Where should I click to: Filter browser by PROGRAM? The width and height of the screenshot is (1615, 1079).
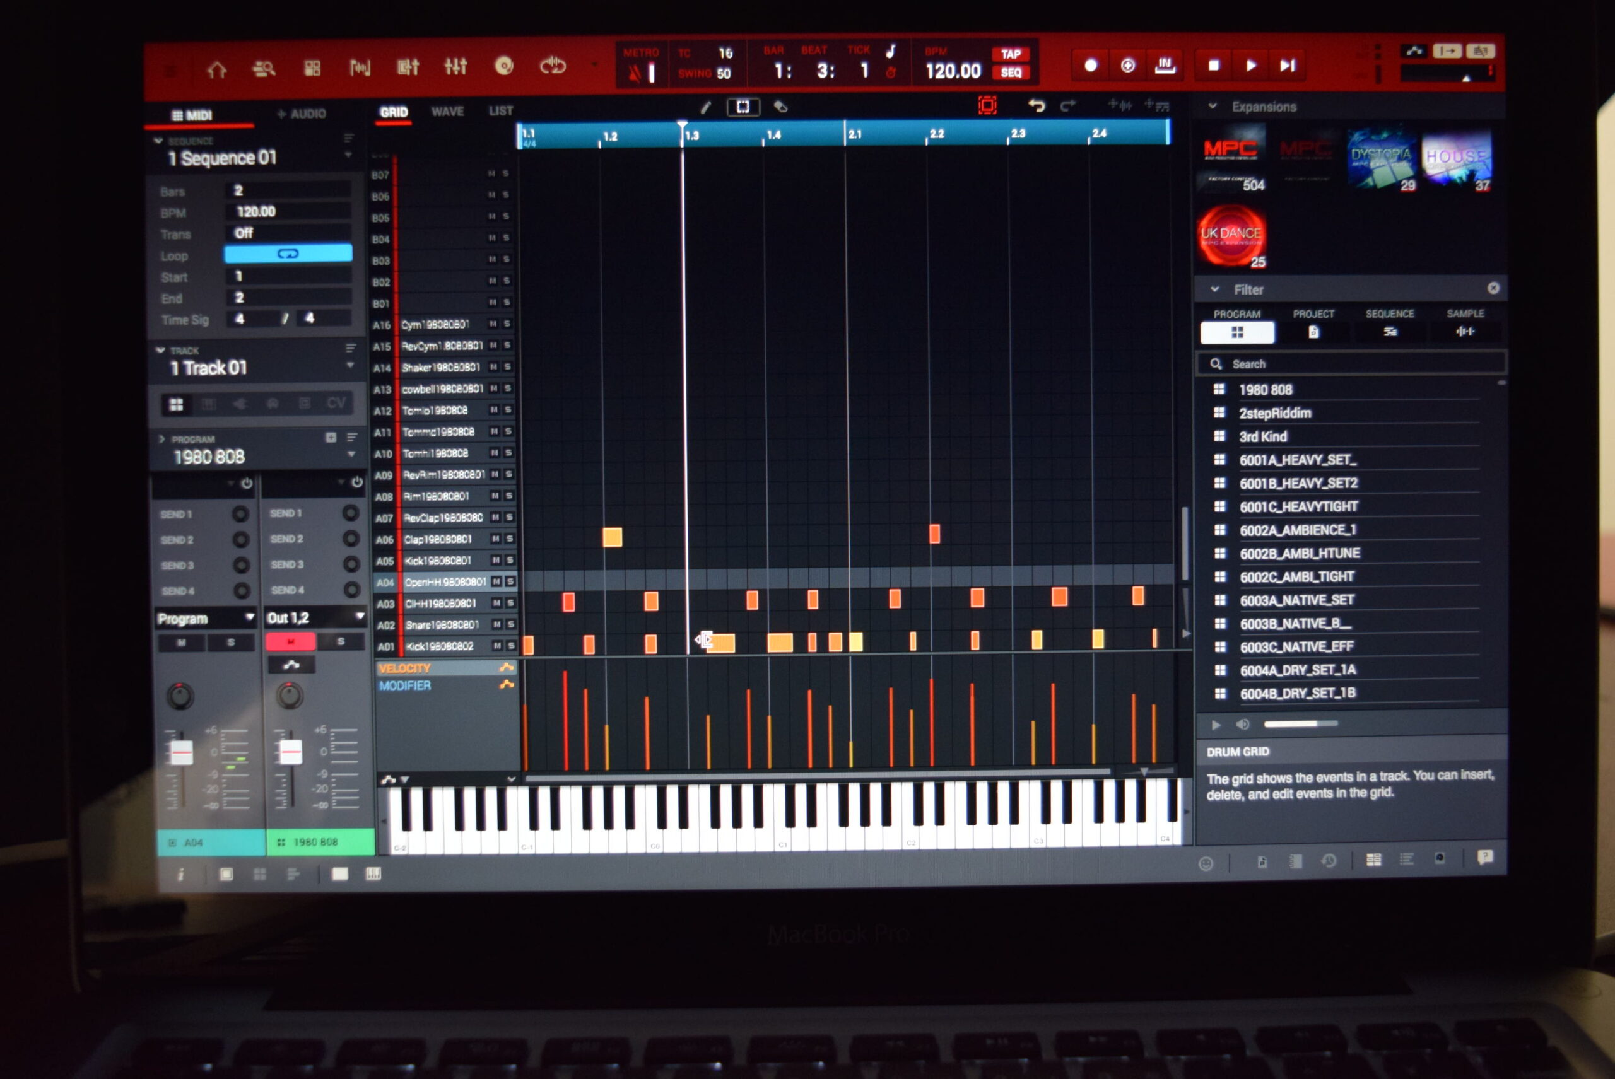coord(1237,332)
